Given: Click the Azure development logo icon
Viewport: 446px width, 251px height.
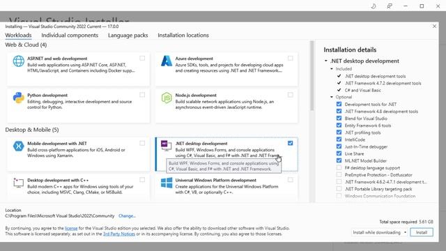Looking at the screenshot, I should (x=167, y=61).
